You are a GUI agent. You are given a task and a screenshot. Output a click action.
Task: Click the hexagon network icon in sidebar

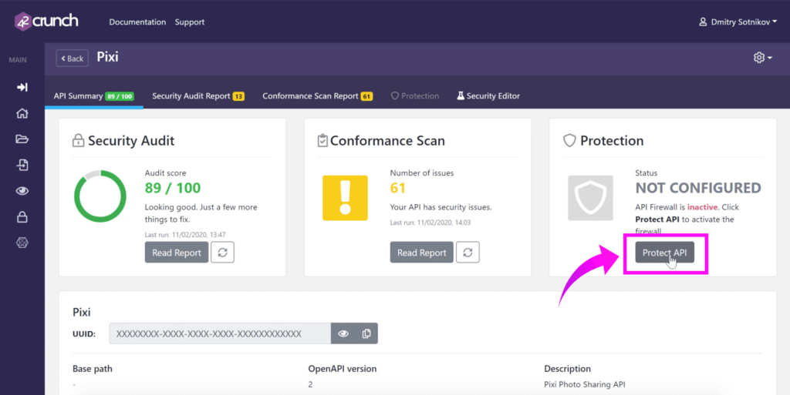22,243
